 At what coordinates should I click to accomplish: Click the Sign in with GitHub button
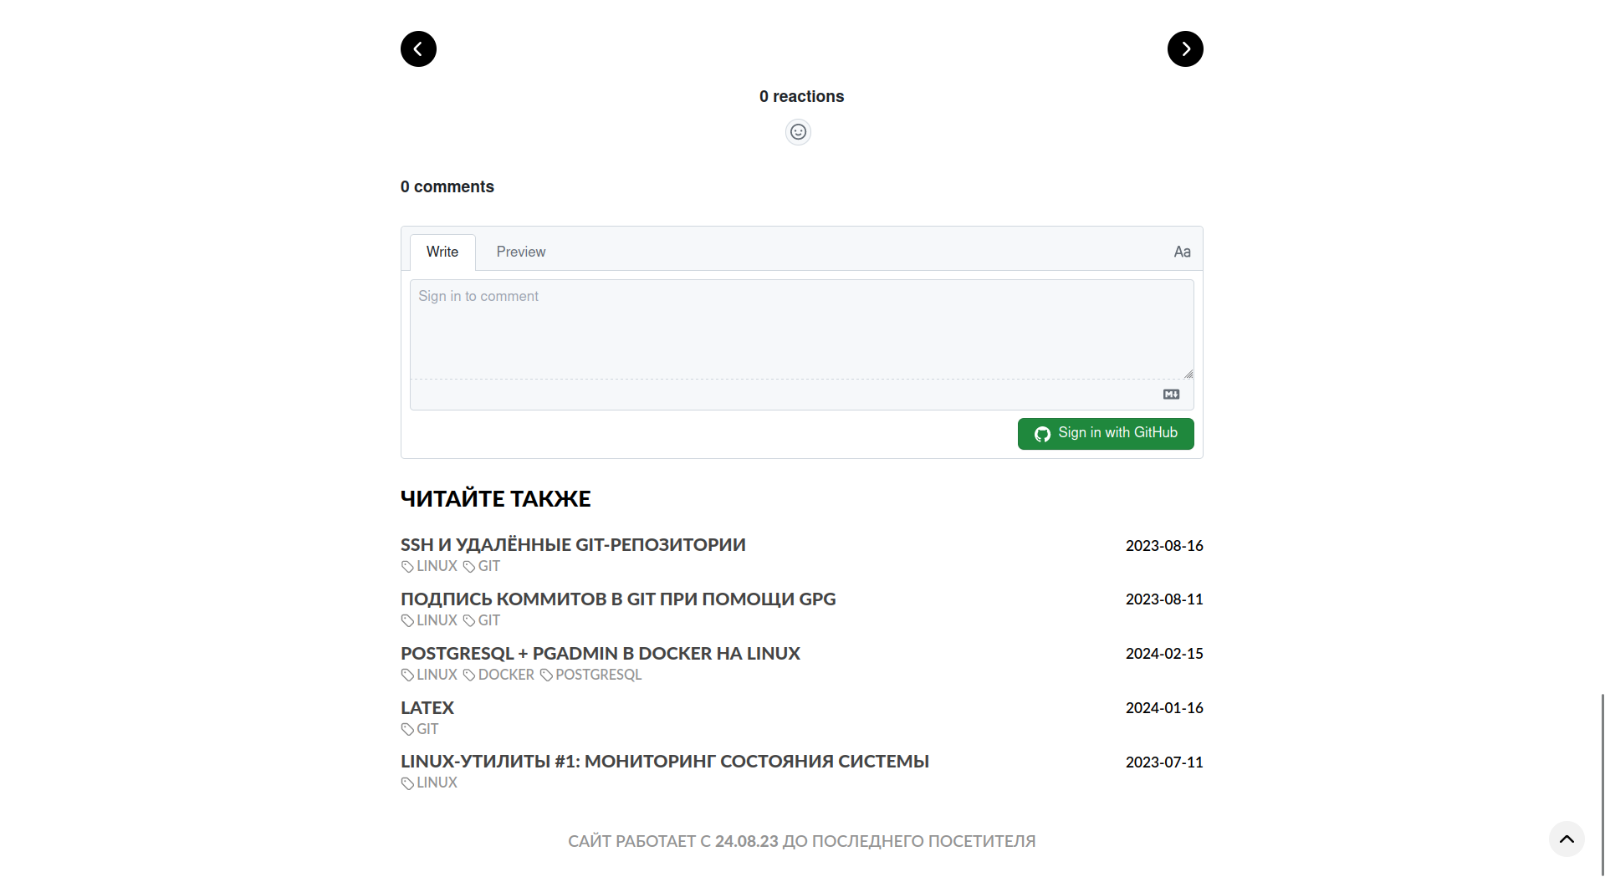[x=1106, y=433]
